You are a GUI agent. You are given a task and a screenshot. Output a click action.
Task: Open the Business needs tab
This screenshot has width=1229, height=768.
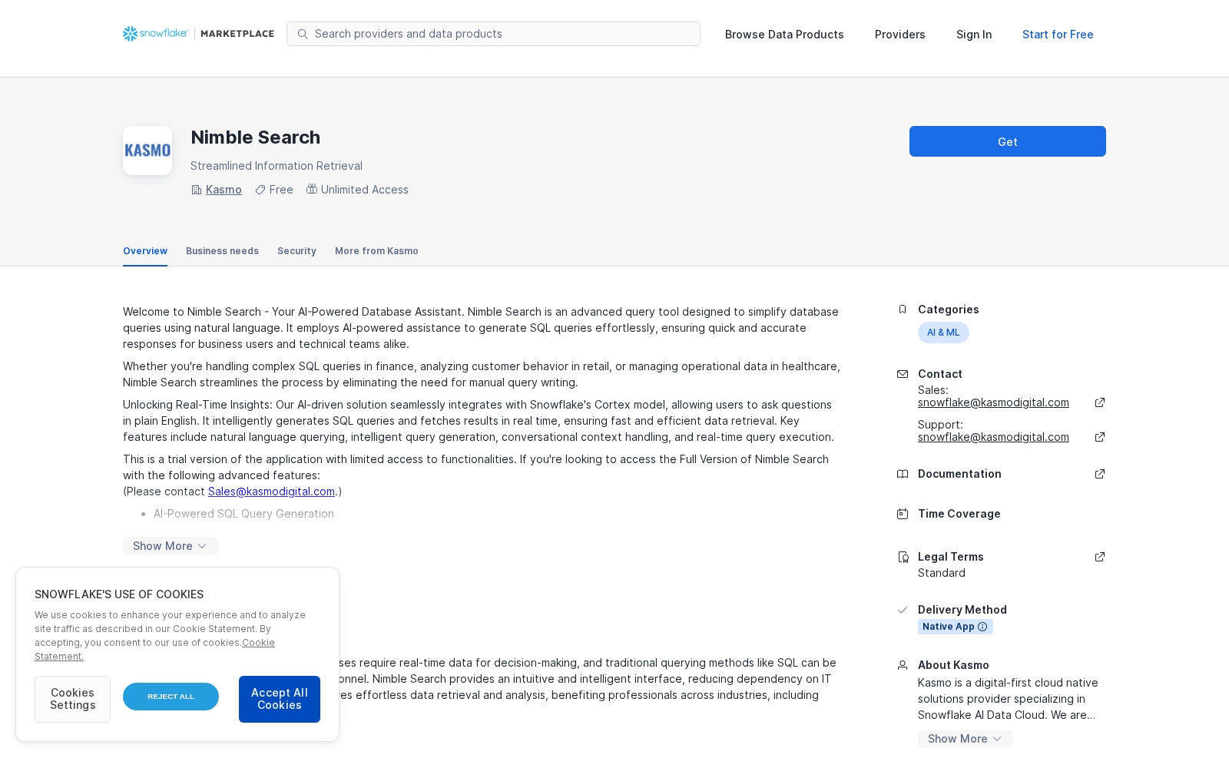222,251
